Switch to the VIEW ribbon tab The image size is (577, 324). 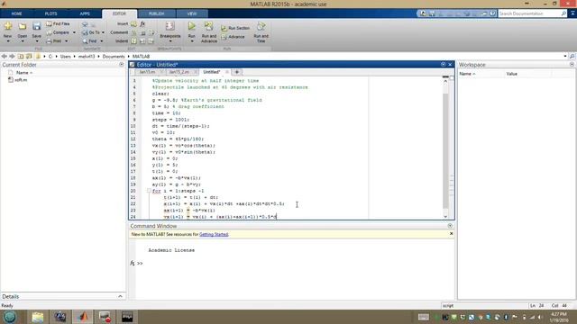coord(192,13)
